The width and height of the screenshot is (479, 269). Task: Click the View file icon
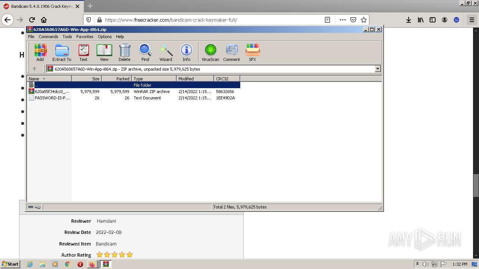click(x=104, y=52)
